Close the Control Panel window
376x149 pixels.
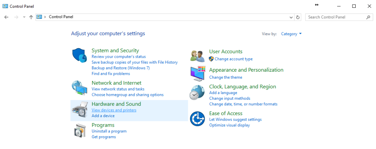[369, 6]
